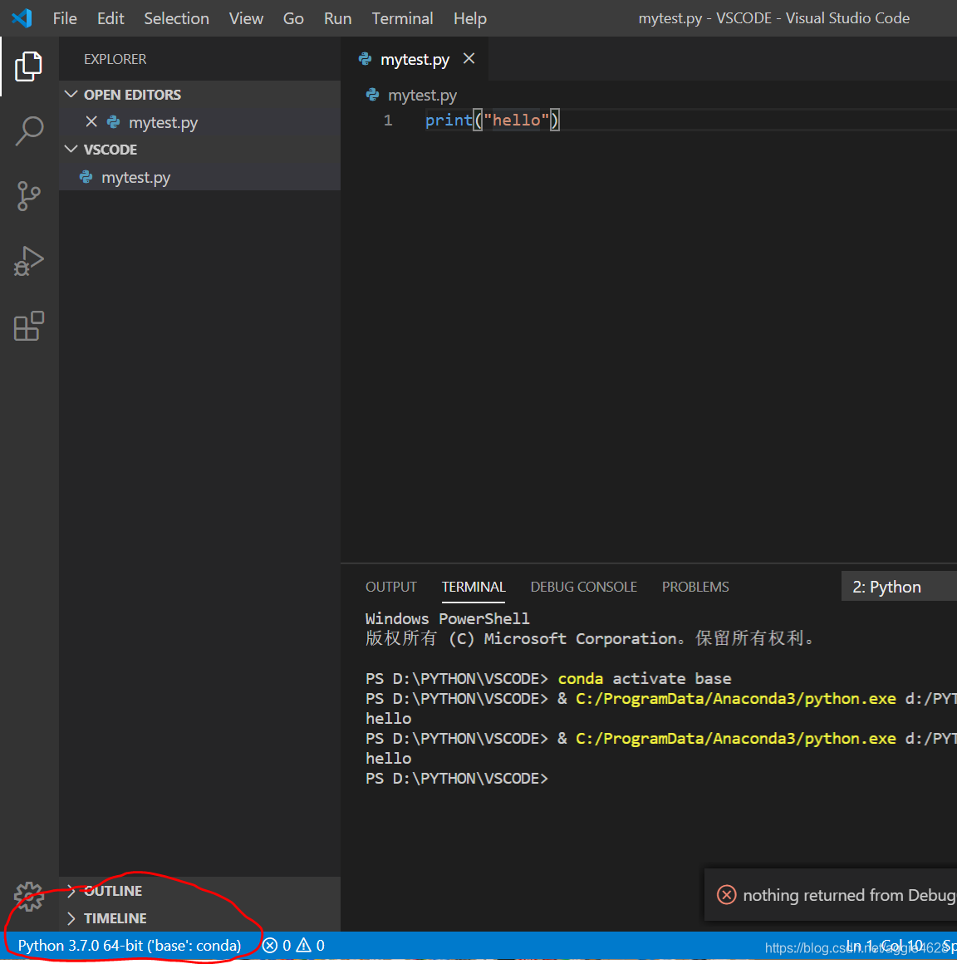Click 'conda activate base' in terminal
The image size is (957, 964).
pyautogui.click(x=644, y=678)
